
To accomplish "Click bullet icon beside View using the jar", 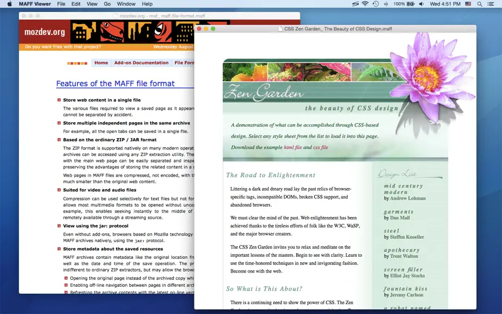I will [x=59, y=226].
